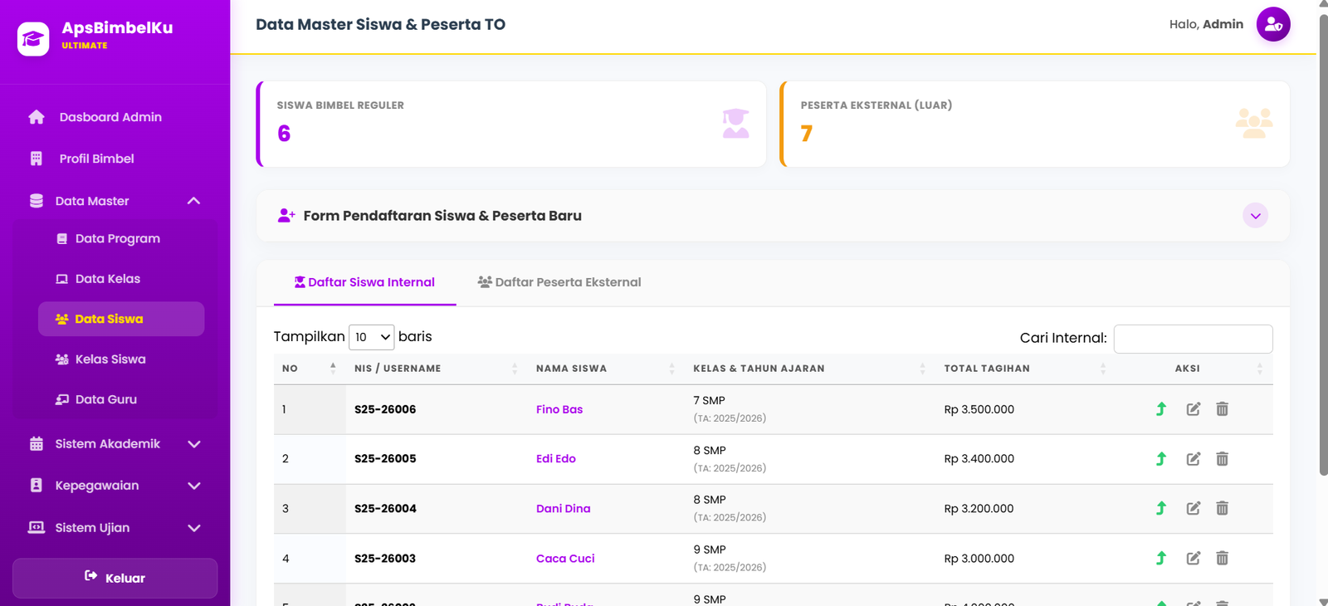The width and height of the screenshot is (1328, 606).
Task: Click green upgrade arrow for Edi Edo
Action: point(1161,458)
